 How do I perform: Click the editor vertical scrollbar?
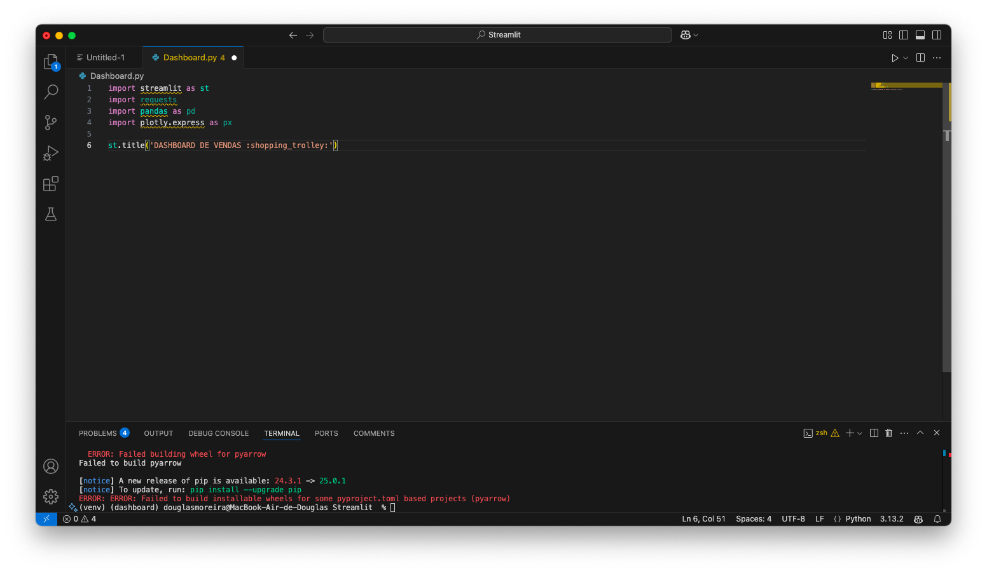[x=947, y=227]
